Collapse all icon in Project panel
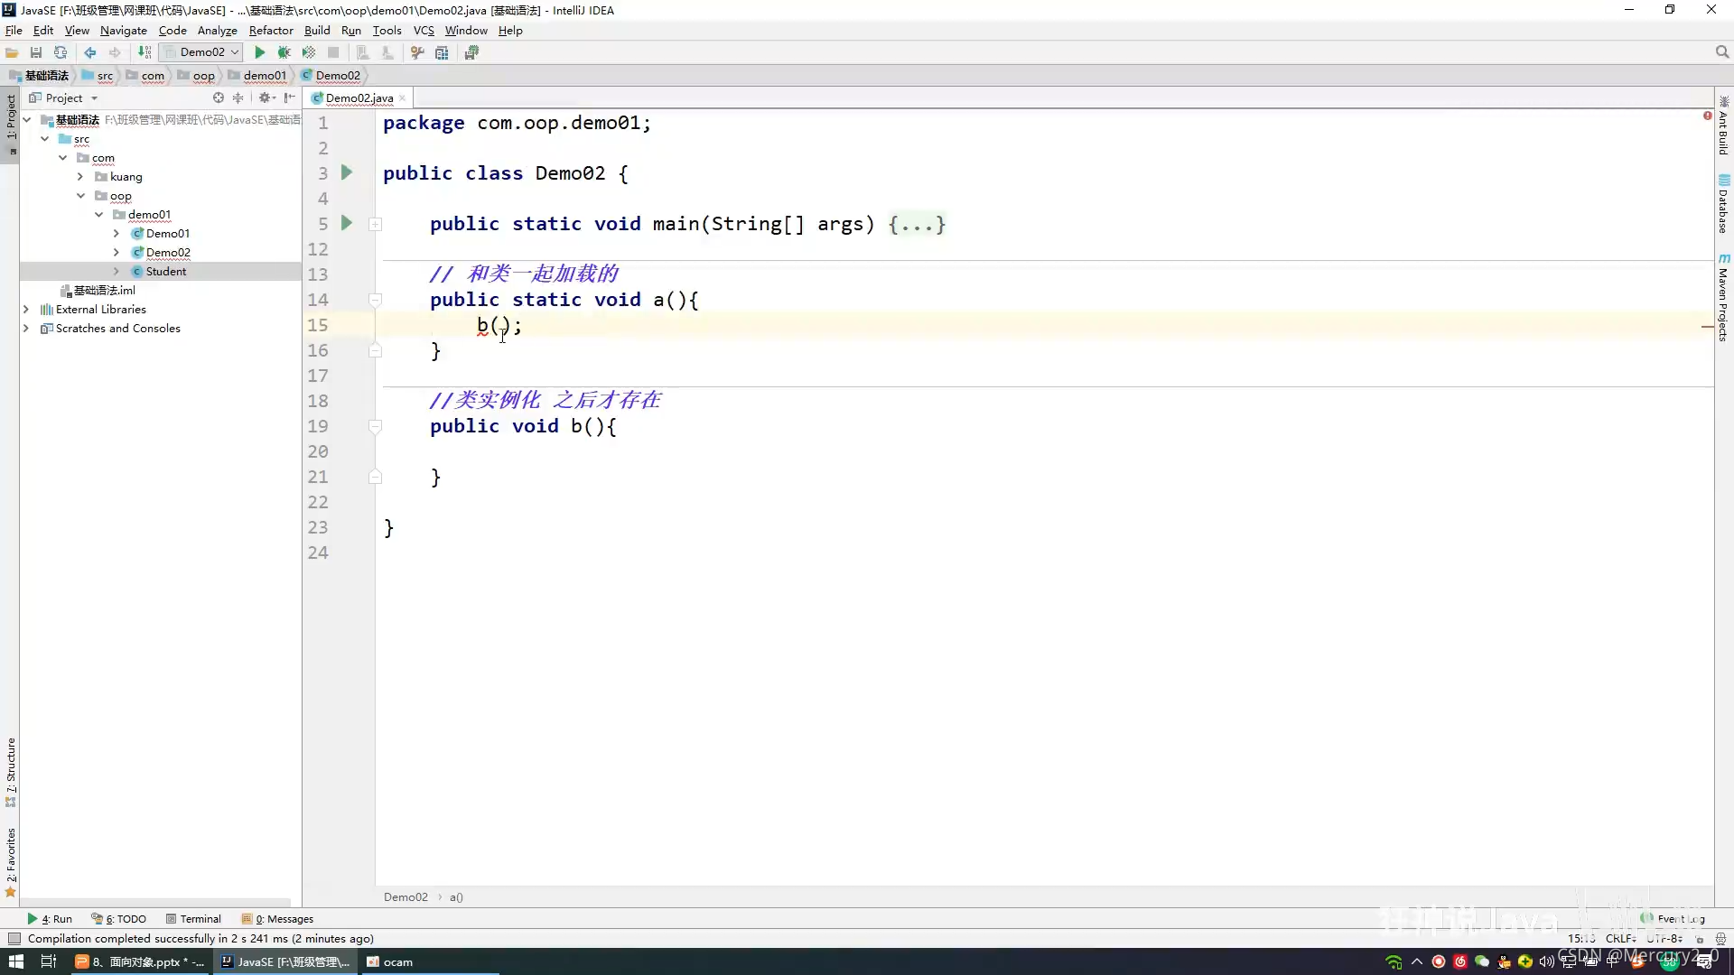This screenshot has width=1734, height=975. tap(238, 97)
